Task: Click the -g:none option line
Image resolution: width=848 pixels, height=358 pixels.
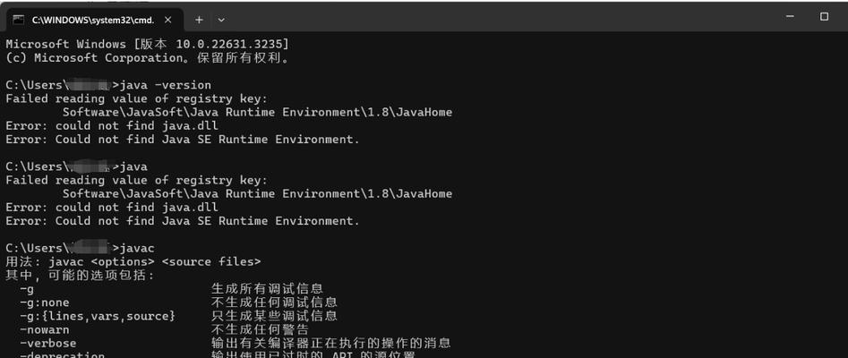Action: 178,303
